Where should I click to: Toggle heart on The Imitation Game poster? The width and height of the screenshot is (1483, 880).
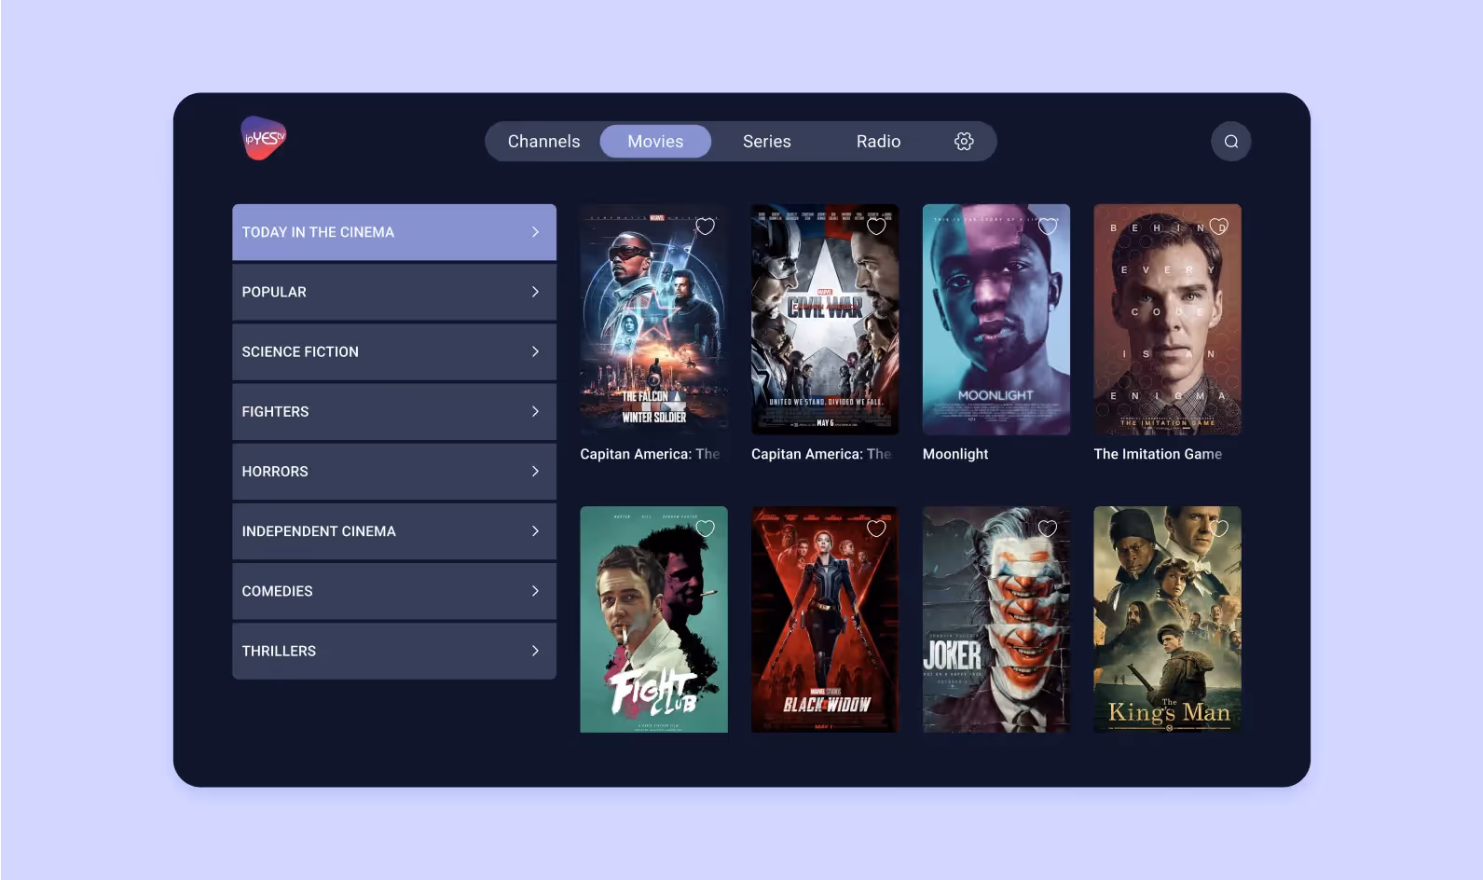1218,227
